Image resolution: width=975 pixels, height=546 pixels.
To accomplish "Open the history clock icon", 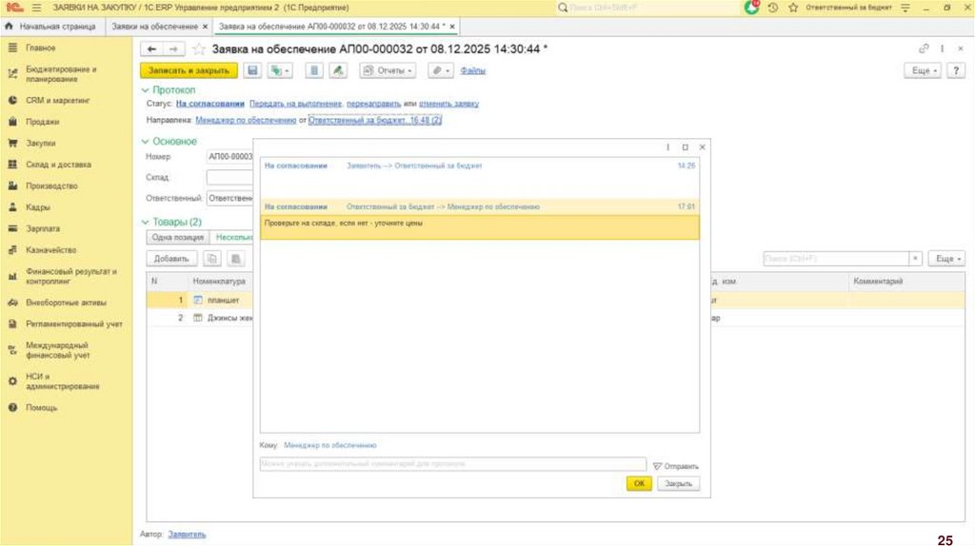I will point(773,8).
